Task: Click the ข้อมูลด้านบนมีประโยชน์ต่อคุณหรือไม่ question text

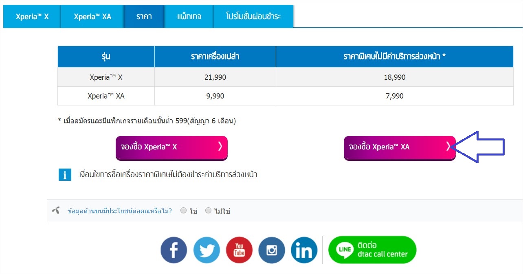Action: [120, 211]
